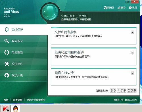Click the green protection status orb

coord(50,13)
